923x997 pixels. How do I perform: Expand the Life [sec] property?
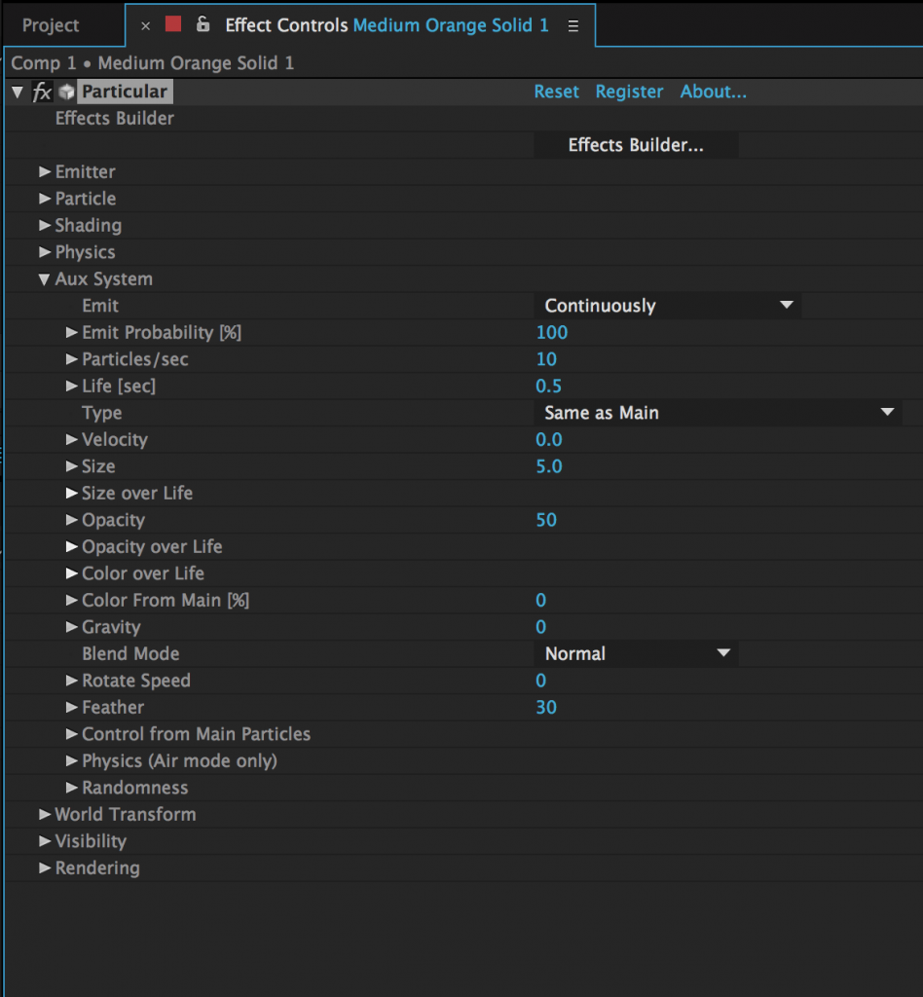(71, 386)
